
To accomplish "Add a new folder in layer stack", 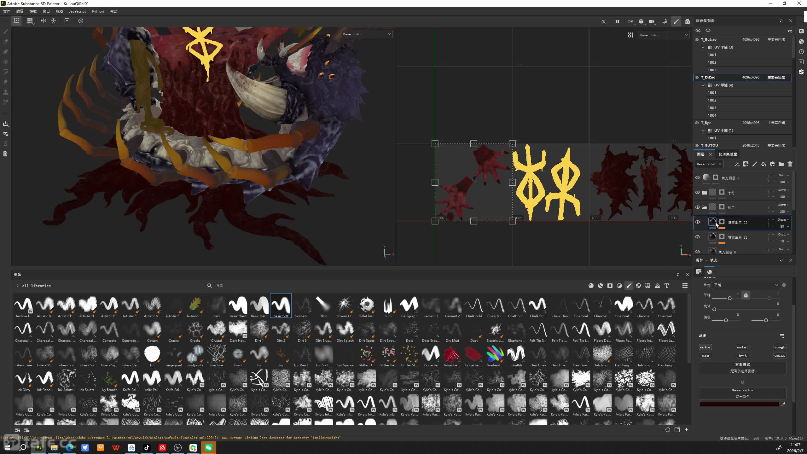I will coord(781,164).
